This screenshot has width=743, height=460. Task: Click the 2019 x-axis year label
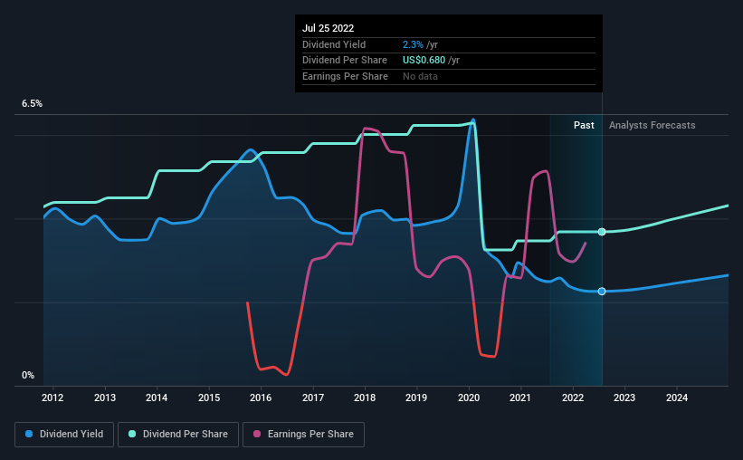416,398
